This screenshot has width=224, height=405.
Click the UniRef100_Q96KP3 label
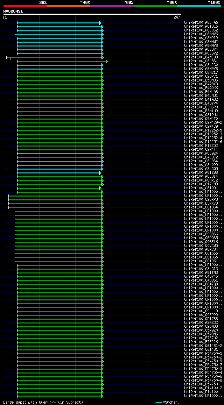(x=201, y=199)
